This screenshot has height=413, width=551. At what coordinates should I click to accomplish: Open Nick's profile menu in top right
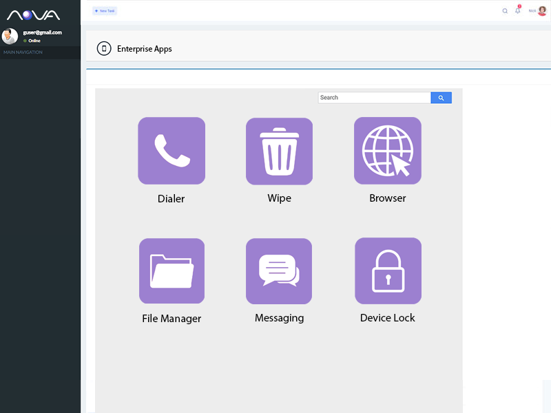[x=538, y=11]
